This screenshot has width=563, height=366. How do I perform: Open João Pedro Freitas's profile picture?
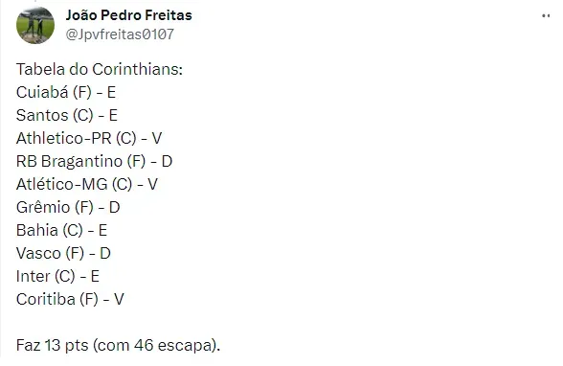pyautogui.click(x=35, y=25)
